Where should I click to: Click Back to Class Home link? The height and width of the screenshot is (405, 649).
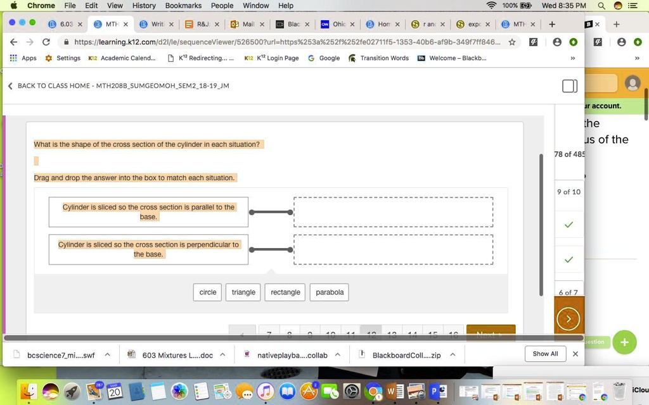click(x=119, y=85)
